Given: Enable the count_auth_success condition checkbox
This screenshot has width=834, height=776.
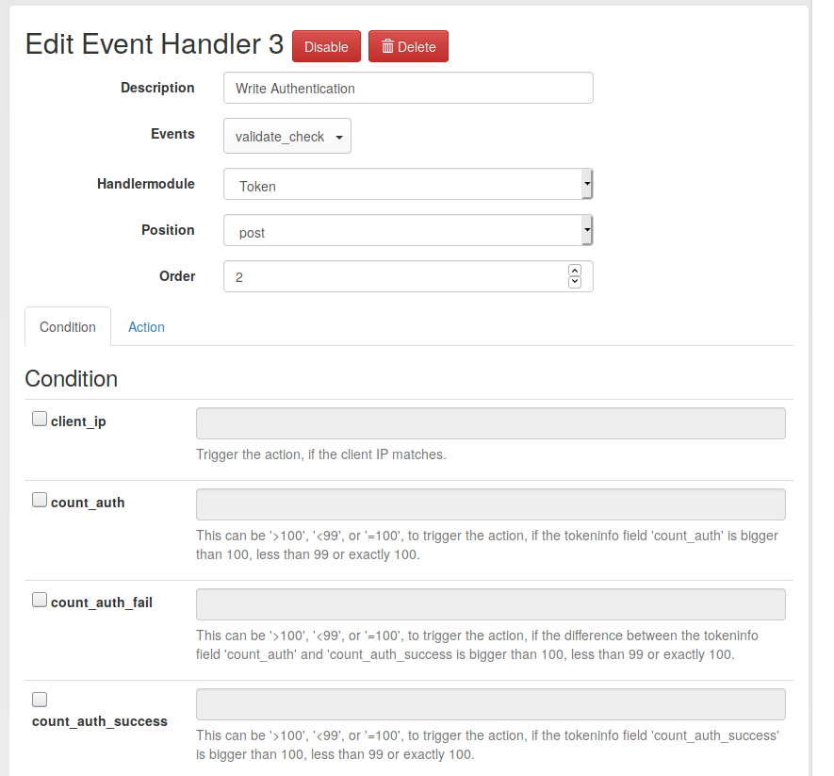Looking at the screenshot, I should coord(40,700).
